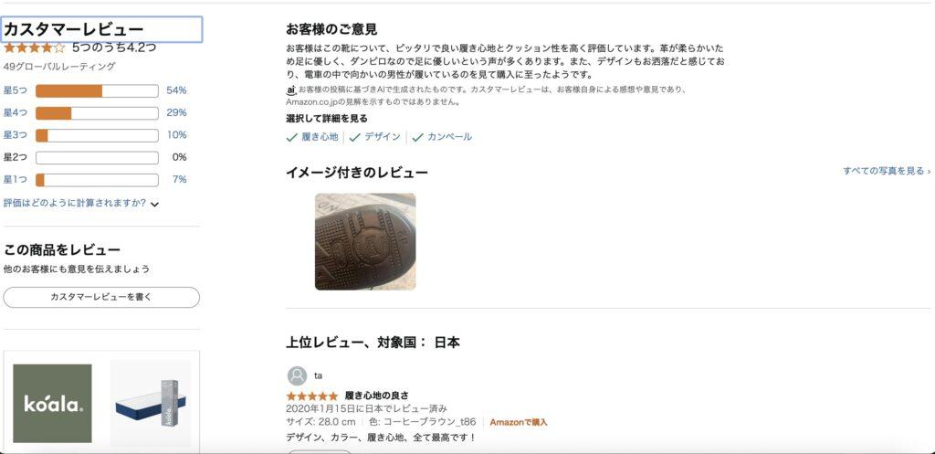Select the カンペール checkmark topic
Image resolution: width=935 pixels, height=454 pixels.
442,137
